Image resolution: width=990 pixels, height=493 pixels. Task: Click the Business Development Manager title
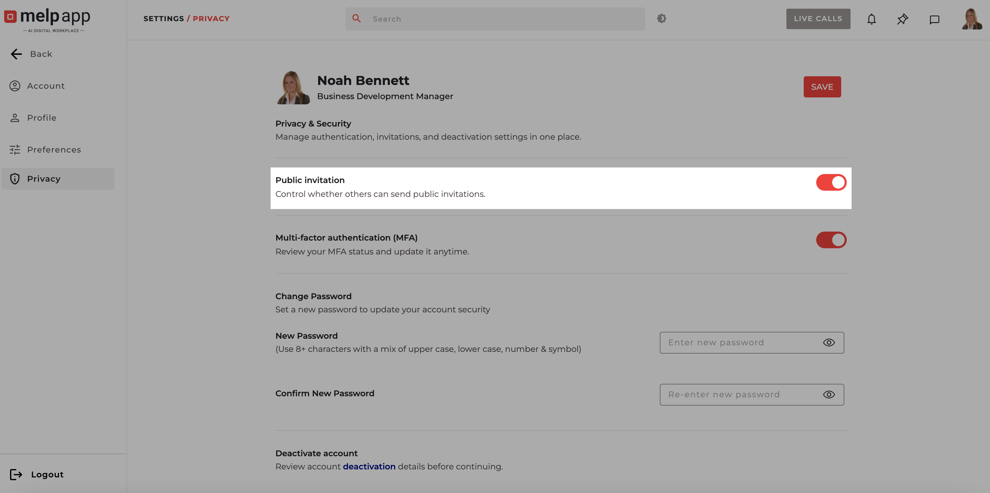pyautogui.click(x=385, y=96)
